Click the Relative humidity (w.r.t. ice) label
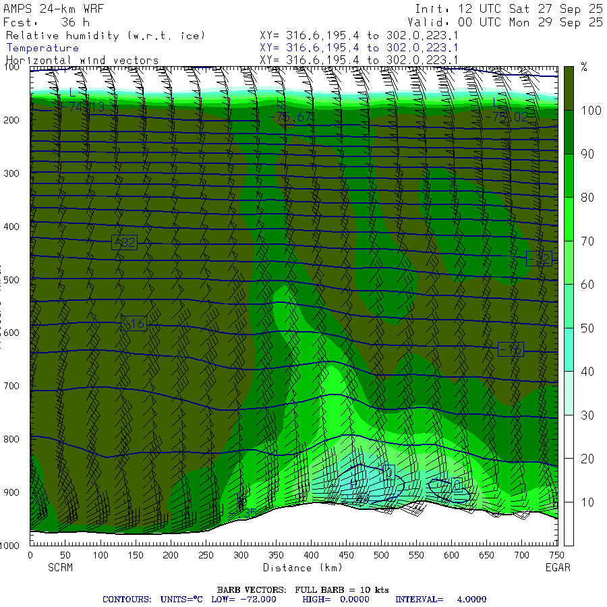The width and height of the screenshot is (607, 607). [105, 35]
